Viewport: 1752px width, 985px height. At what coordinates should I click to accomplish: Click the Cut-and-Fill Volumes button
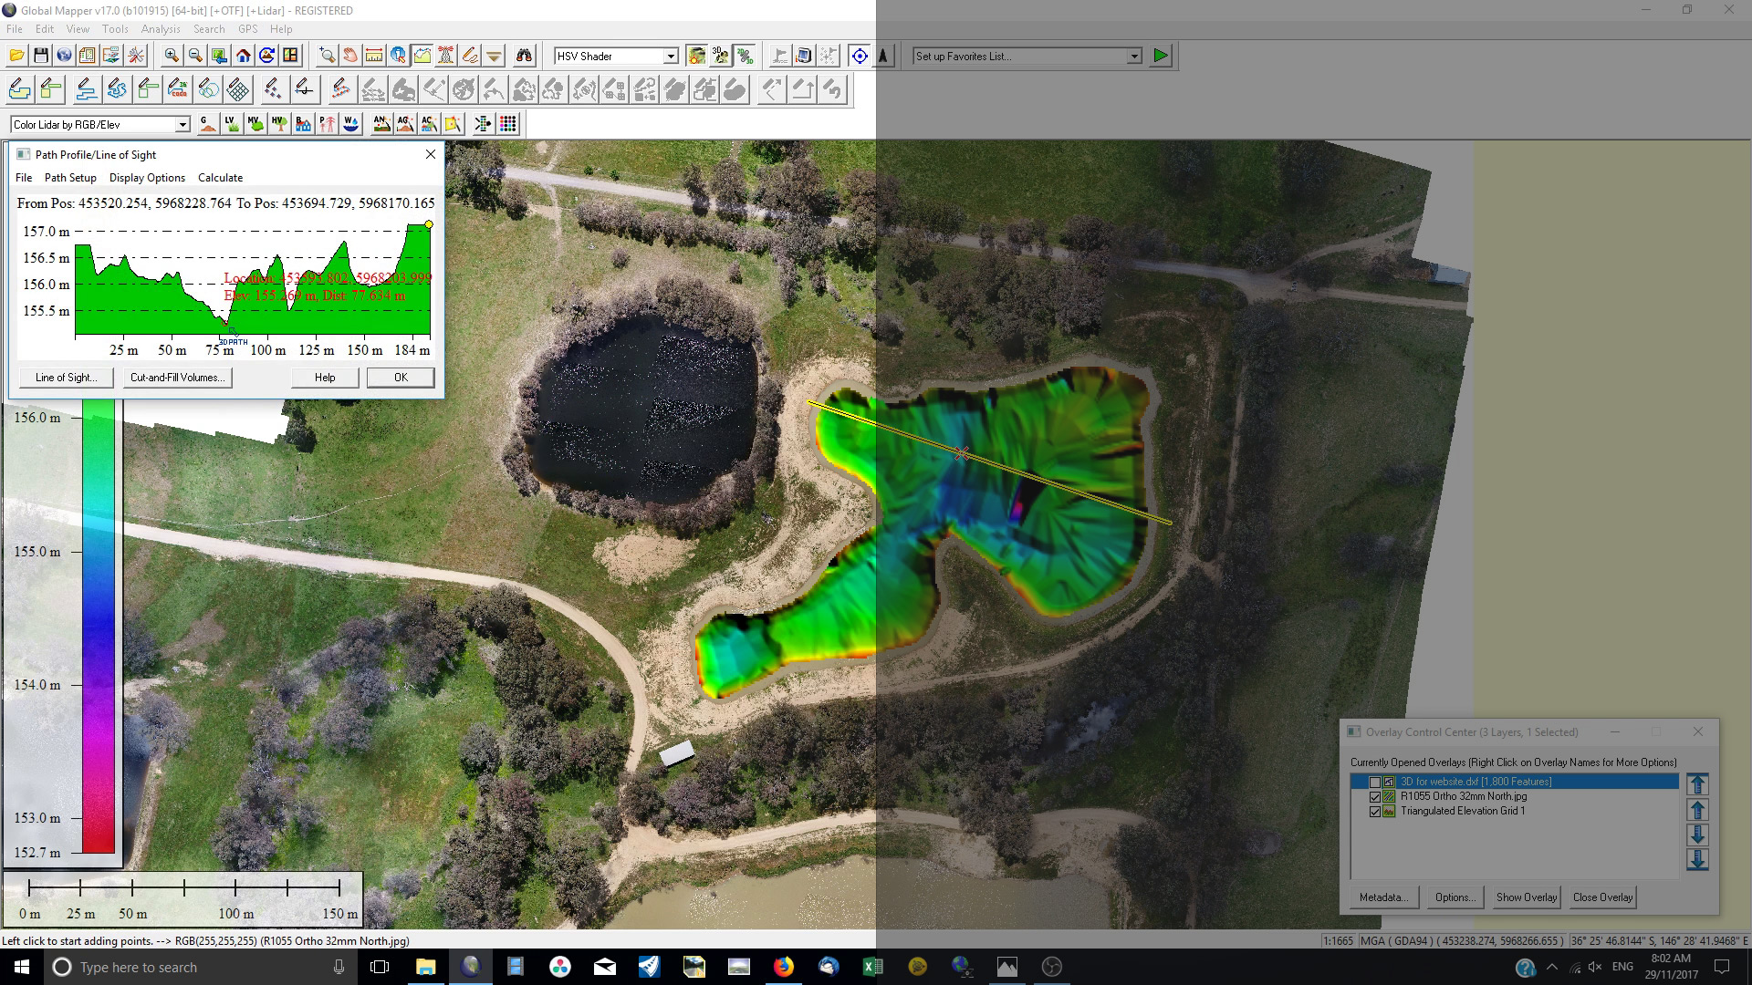click(178, 378)
